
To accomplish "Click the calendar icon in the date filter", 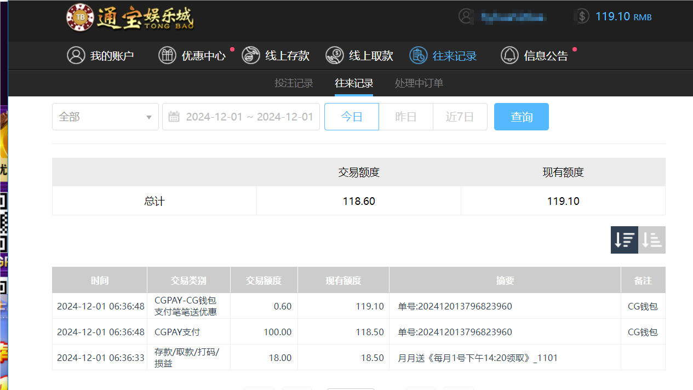I will coord(174,116).
